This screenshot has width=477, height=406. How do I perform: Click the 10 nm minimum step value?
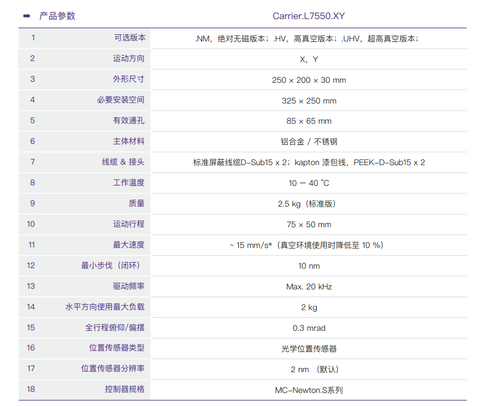(x=309, y=266)
